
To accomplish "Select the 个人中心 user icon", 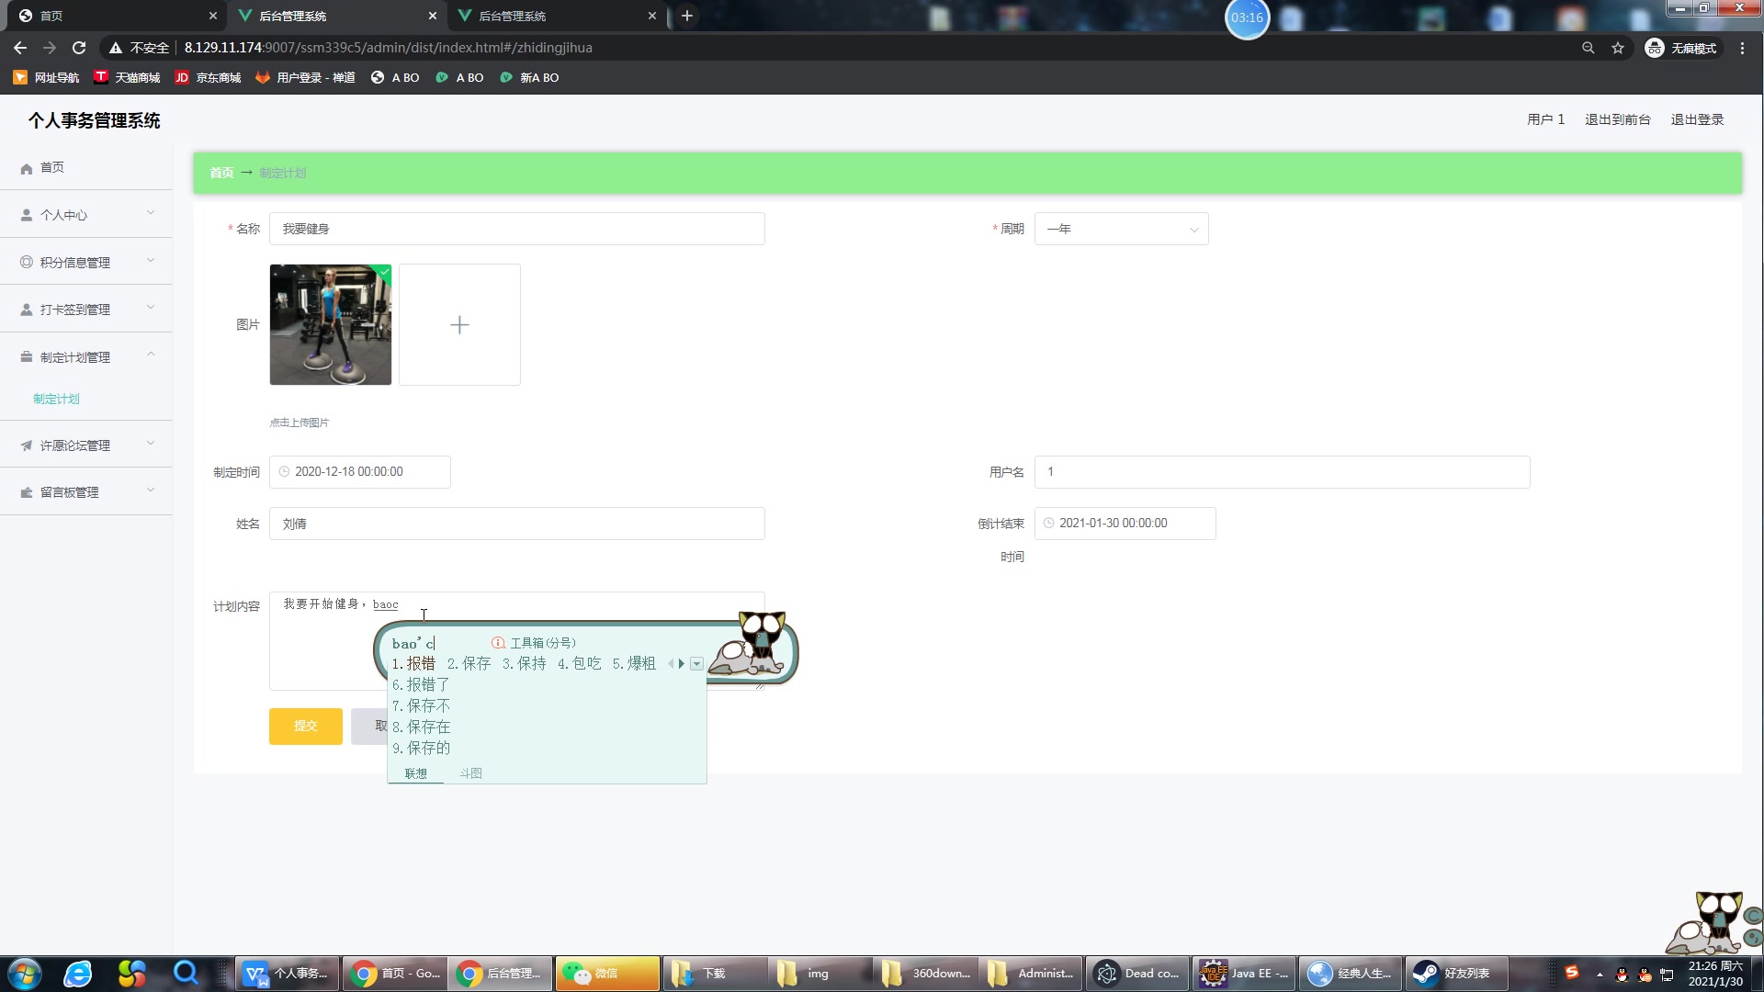I will [25, 214].
